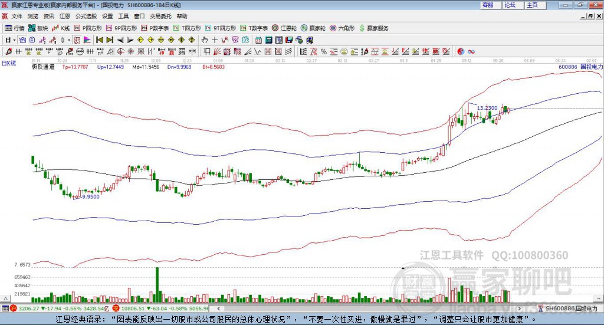This screenshot has width=604, height=325.
Task: Click the yin-yang taiji icon
Action: pyautogui.click(x=461, y=51)
